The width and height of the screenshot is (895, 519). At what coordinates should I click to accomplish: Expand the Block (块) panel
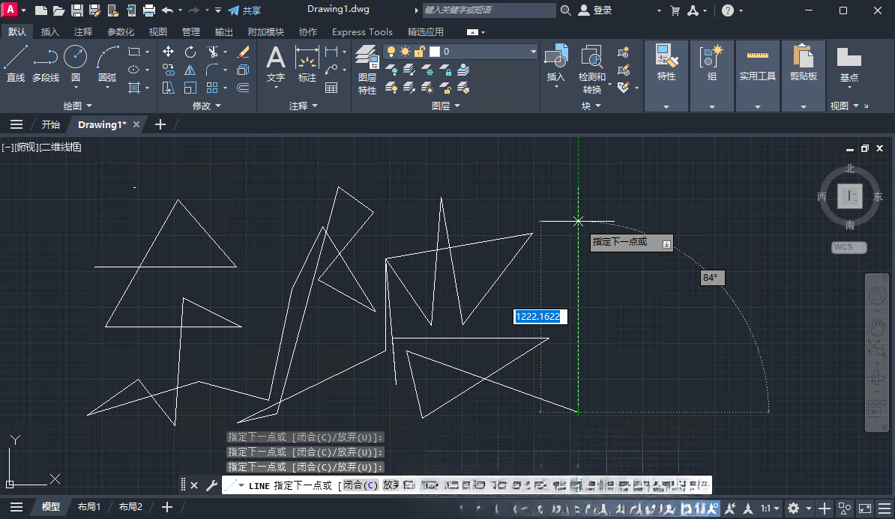pyautogui.click(x=591, y=106)
